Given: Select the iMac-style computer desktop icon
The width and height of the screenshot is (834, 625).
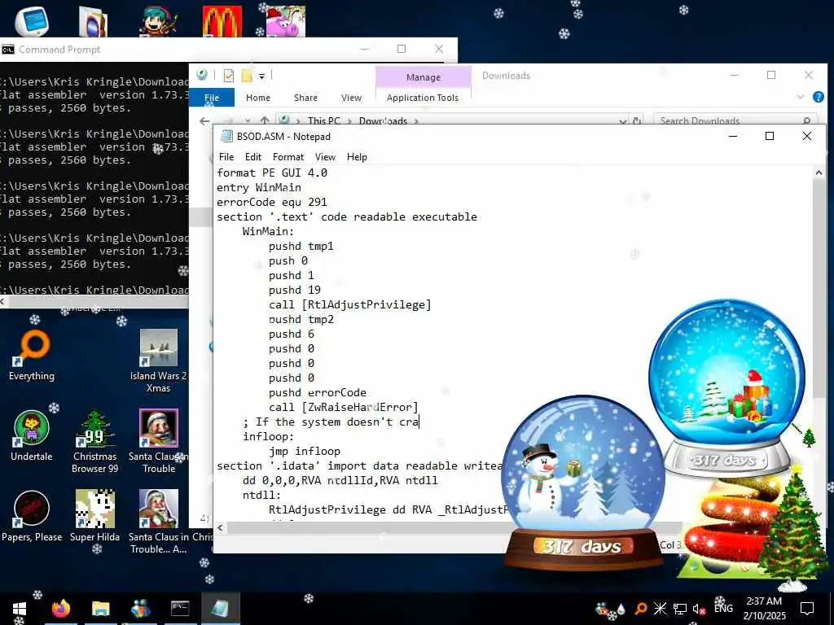Looking at the screenshot, I should click(x=32, y=20).
